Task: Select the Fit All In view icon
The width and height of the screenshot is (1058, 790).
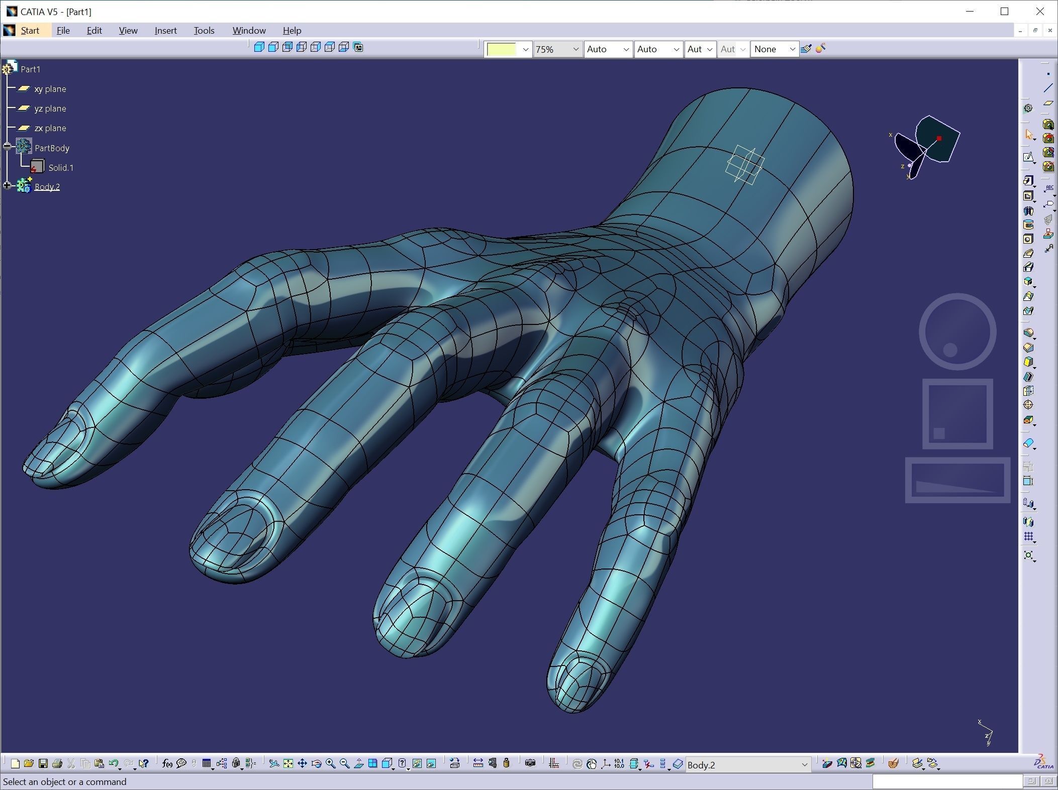Action: click(288, 764)
